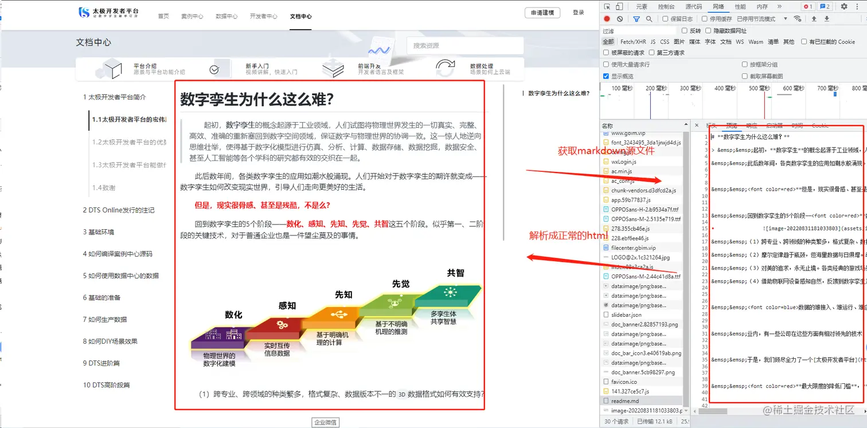Viewport: 867px width, 428px height.
Task: Enable 截取屏幕截图 checkbox
Action: pyautogui.click(x=744, y=76)
